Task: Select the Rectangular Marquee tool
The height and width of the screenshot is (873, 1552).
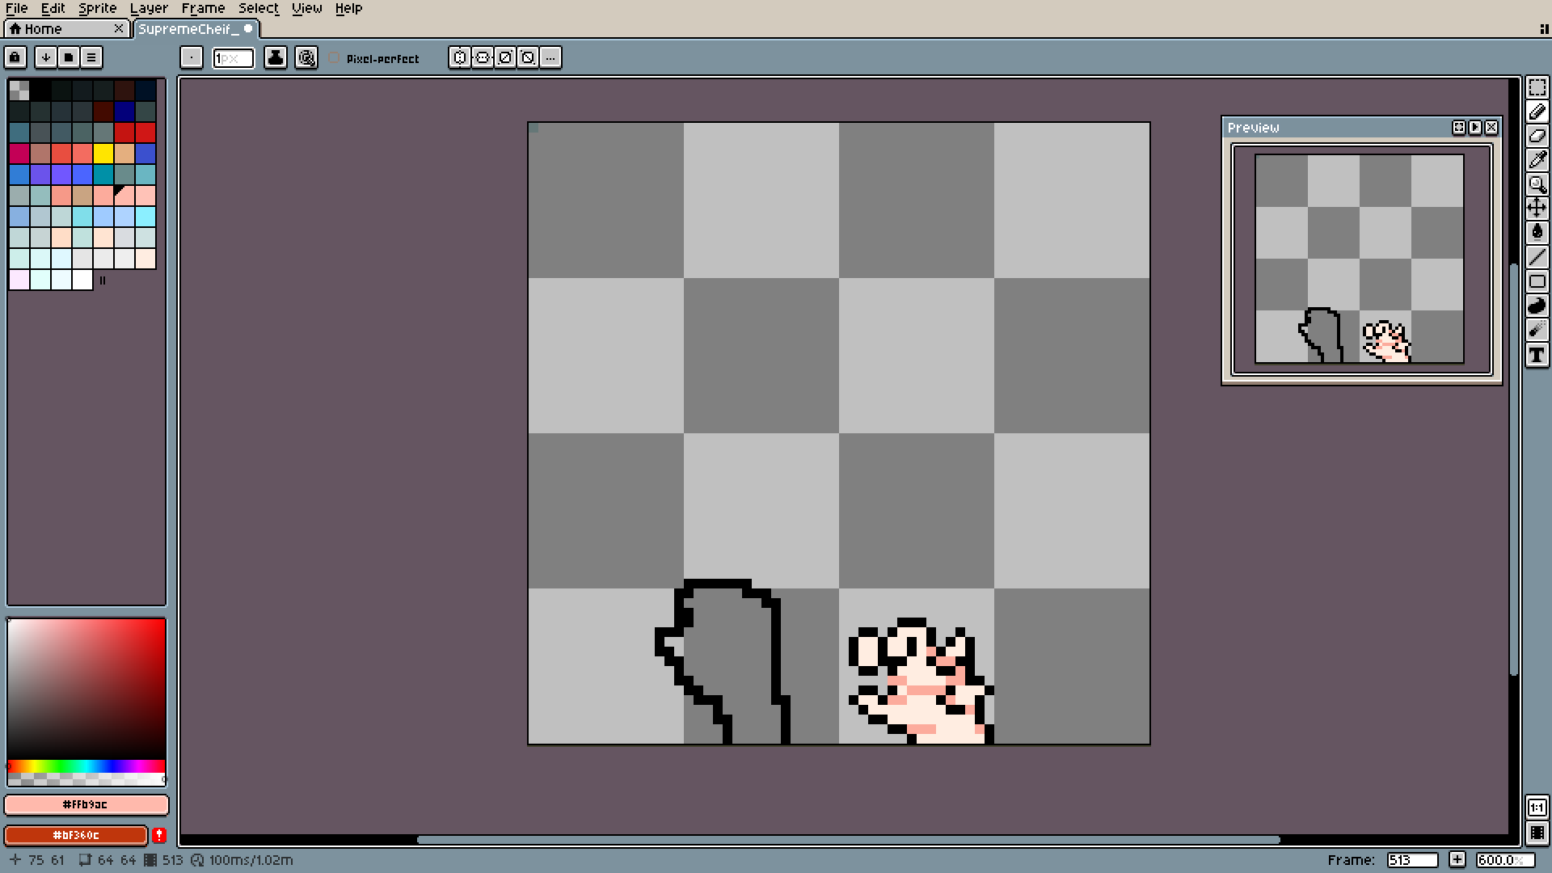Action: [1537, 87]
